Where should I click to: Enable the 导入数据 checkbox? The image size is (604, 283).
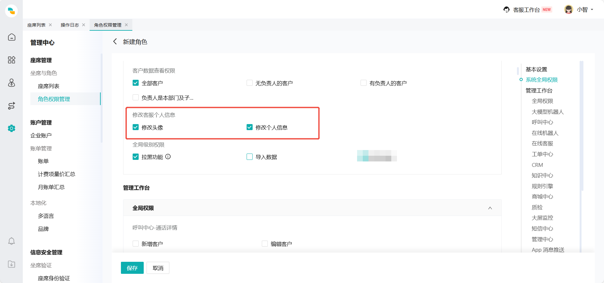click(249, 157)
